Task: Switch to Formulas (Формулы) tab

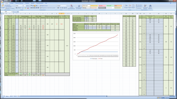Action: tap(27, 3)
